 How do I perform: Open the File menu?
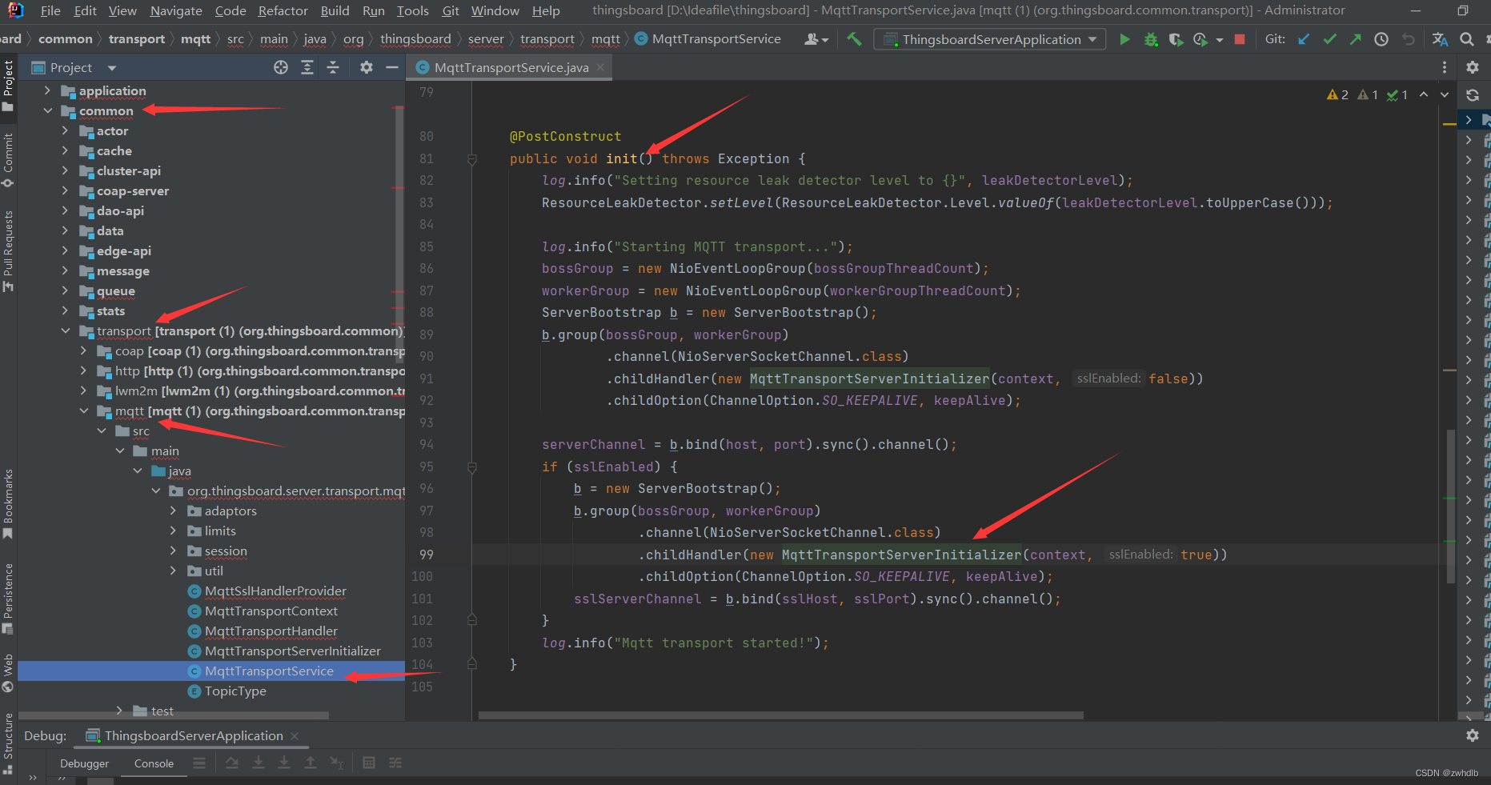(x=50, y=10)
